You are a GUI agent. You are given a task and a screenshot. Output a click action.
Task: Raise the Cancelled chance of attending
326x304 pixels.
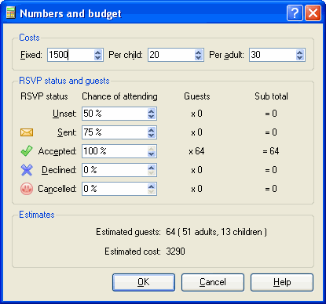click(x=152, y=186)
